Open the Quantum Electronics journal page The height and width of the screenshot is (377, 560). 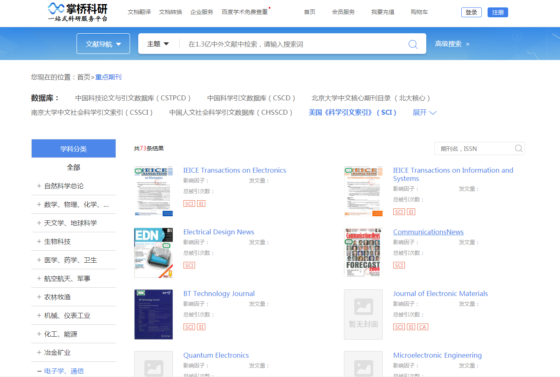216,355
